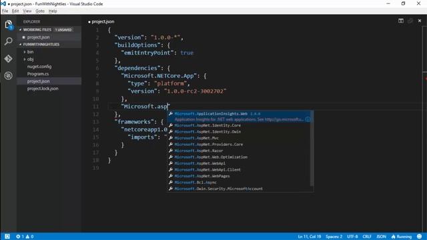
Task: Click Ln 11, Col 19 in status bar
Action: [310, 237]
